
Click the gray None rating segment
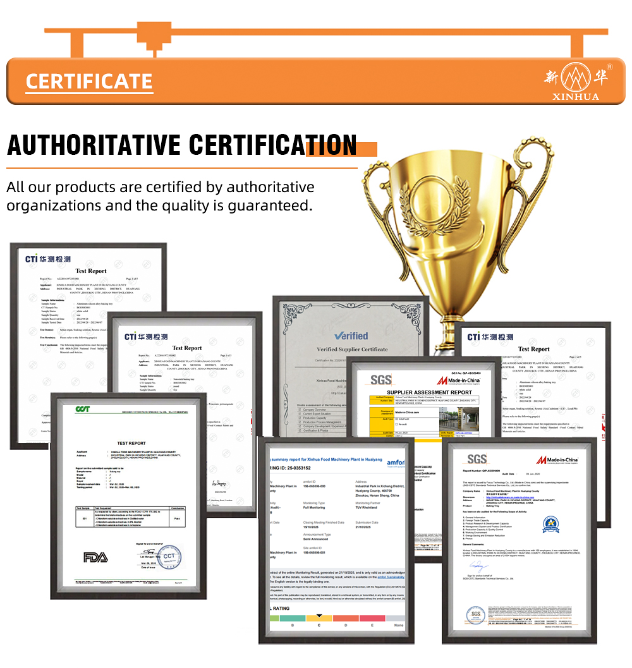pyautogui.click(x=396, y=618)
